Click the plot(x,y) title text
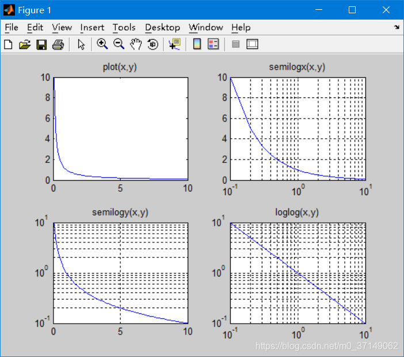 pos(120,67)
